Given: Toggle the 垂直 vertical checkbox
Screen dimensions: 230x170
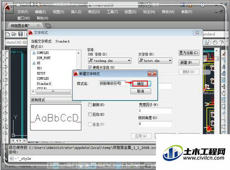Looking at the screenshot, I should (x=90, y=124).
